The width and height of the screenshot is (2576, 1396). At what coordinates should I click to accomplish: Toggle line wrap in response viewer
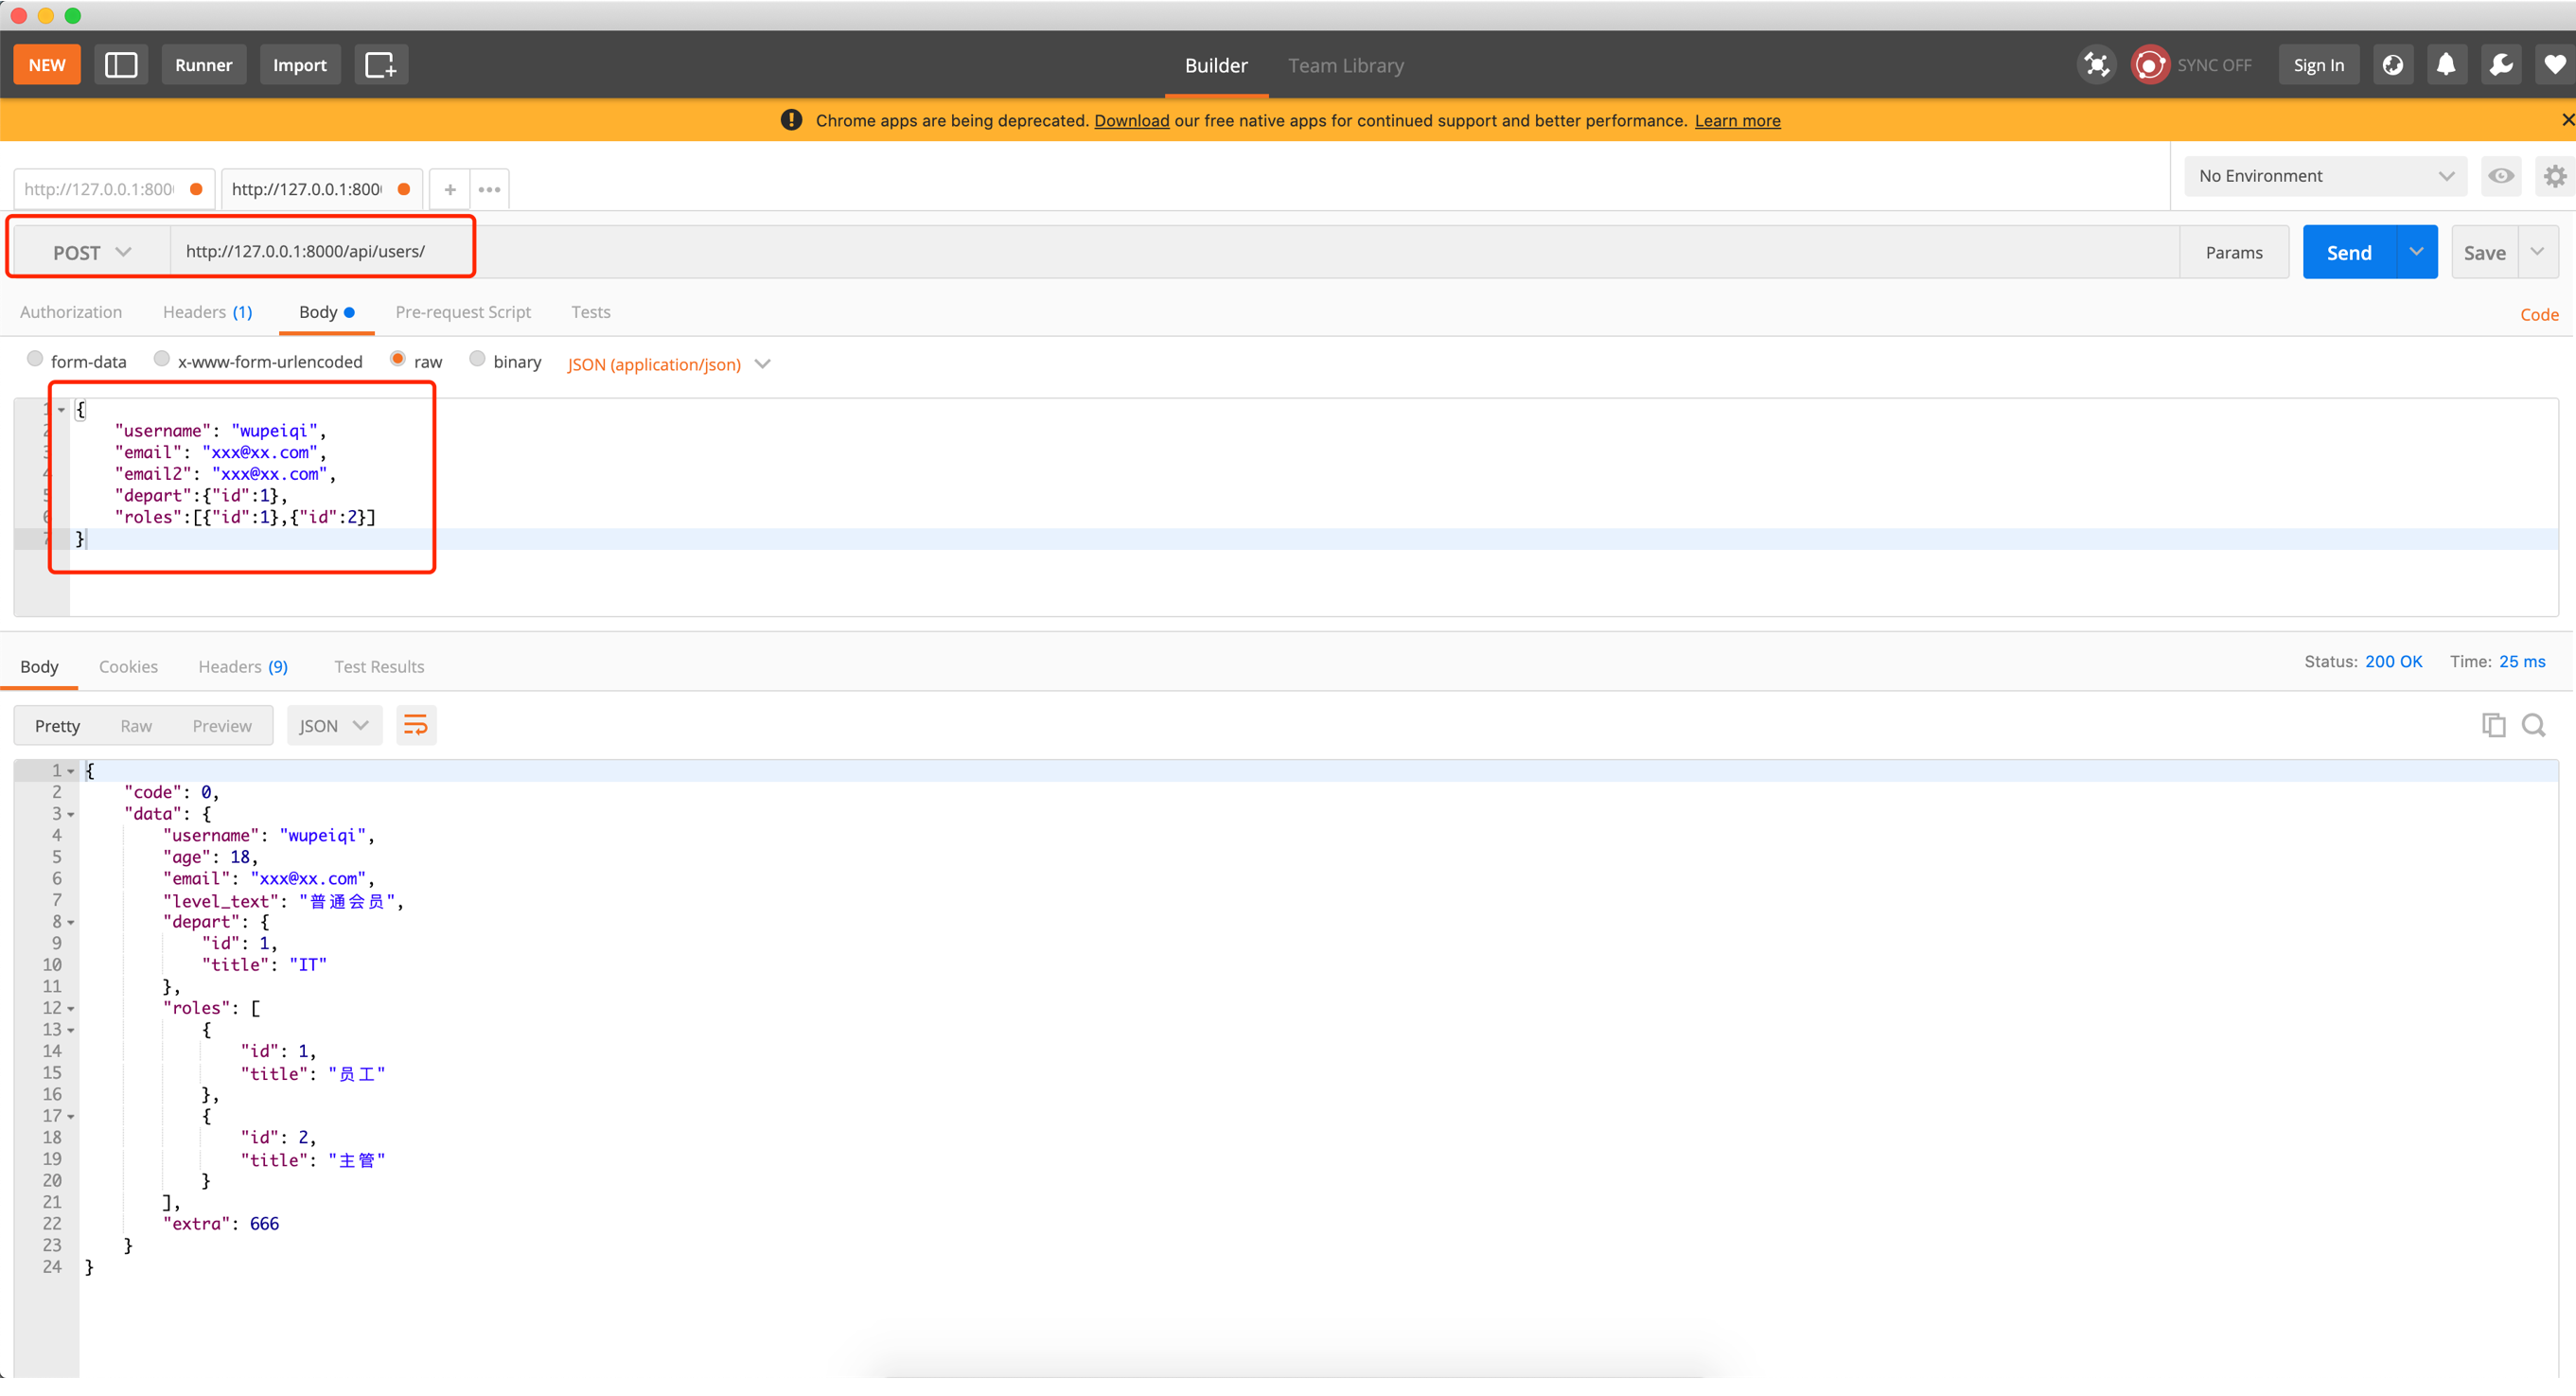click(416, 726)
